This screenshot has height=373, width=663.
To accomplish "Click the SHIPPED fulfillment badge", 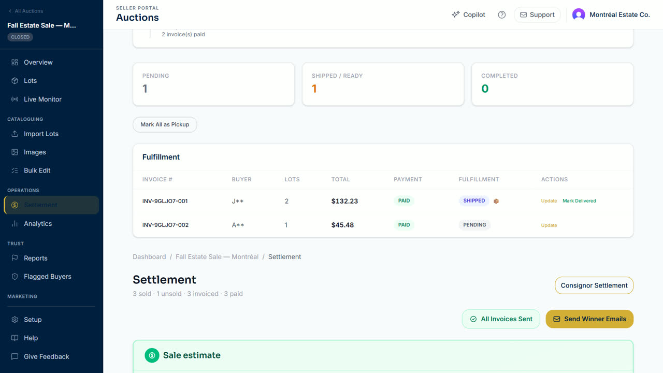I will click(474, 201).
